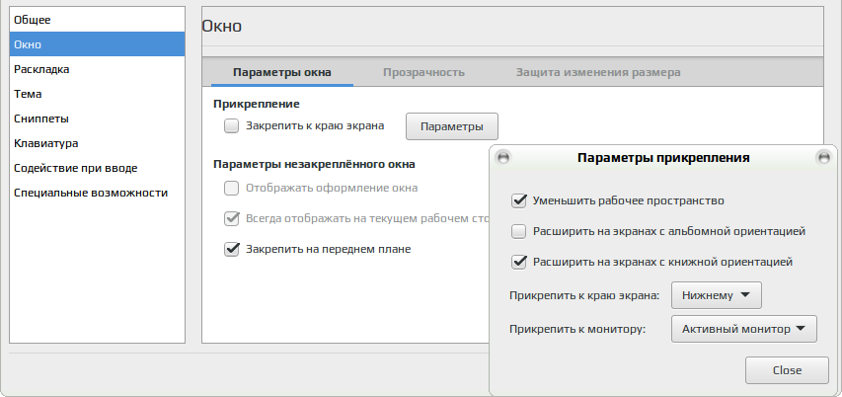Screen dimensions: 842x397
Task: Open the Активный монитор dropdown
Action: point(743,329)
